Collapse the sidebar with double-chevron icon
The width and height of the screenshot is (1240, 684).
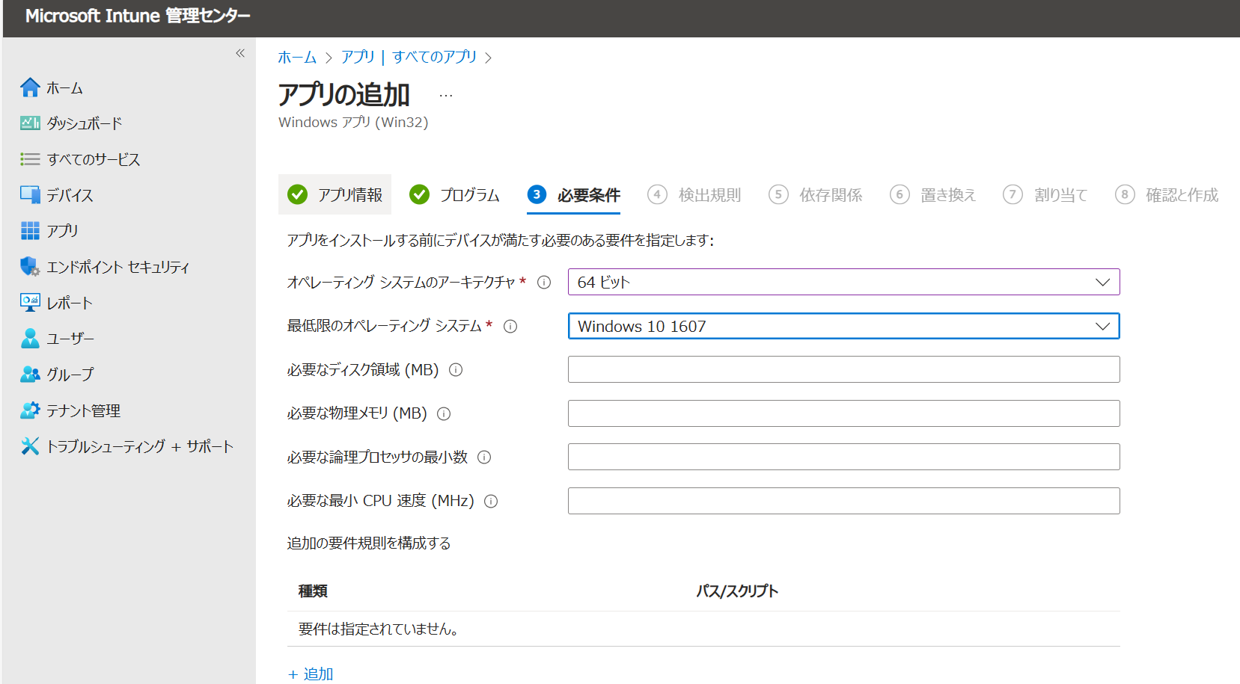pos(240,53)
